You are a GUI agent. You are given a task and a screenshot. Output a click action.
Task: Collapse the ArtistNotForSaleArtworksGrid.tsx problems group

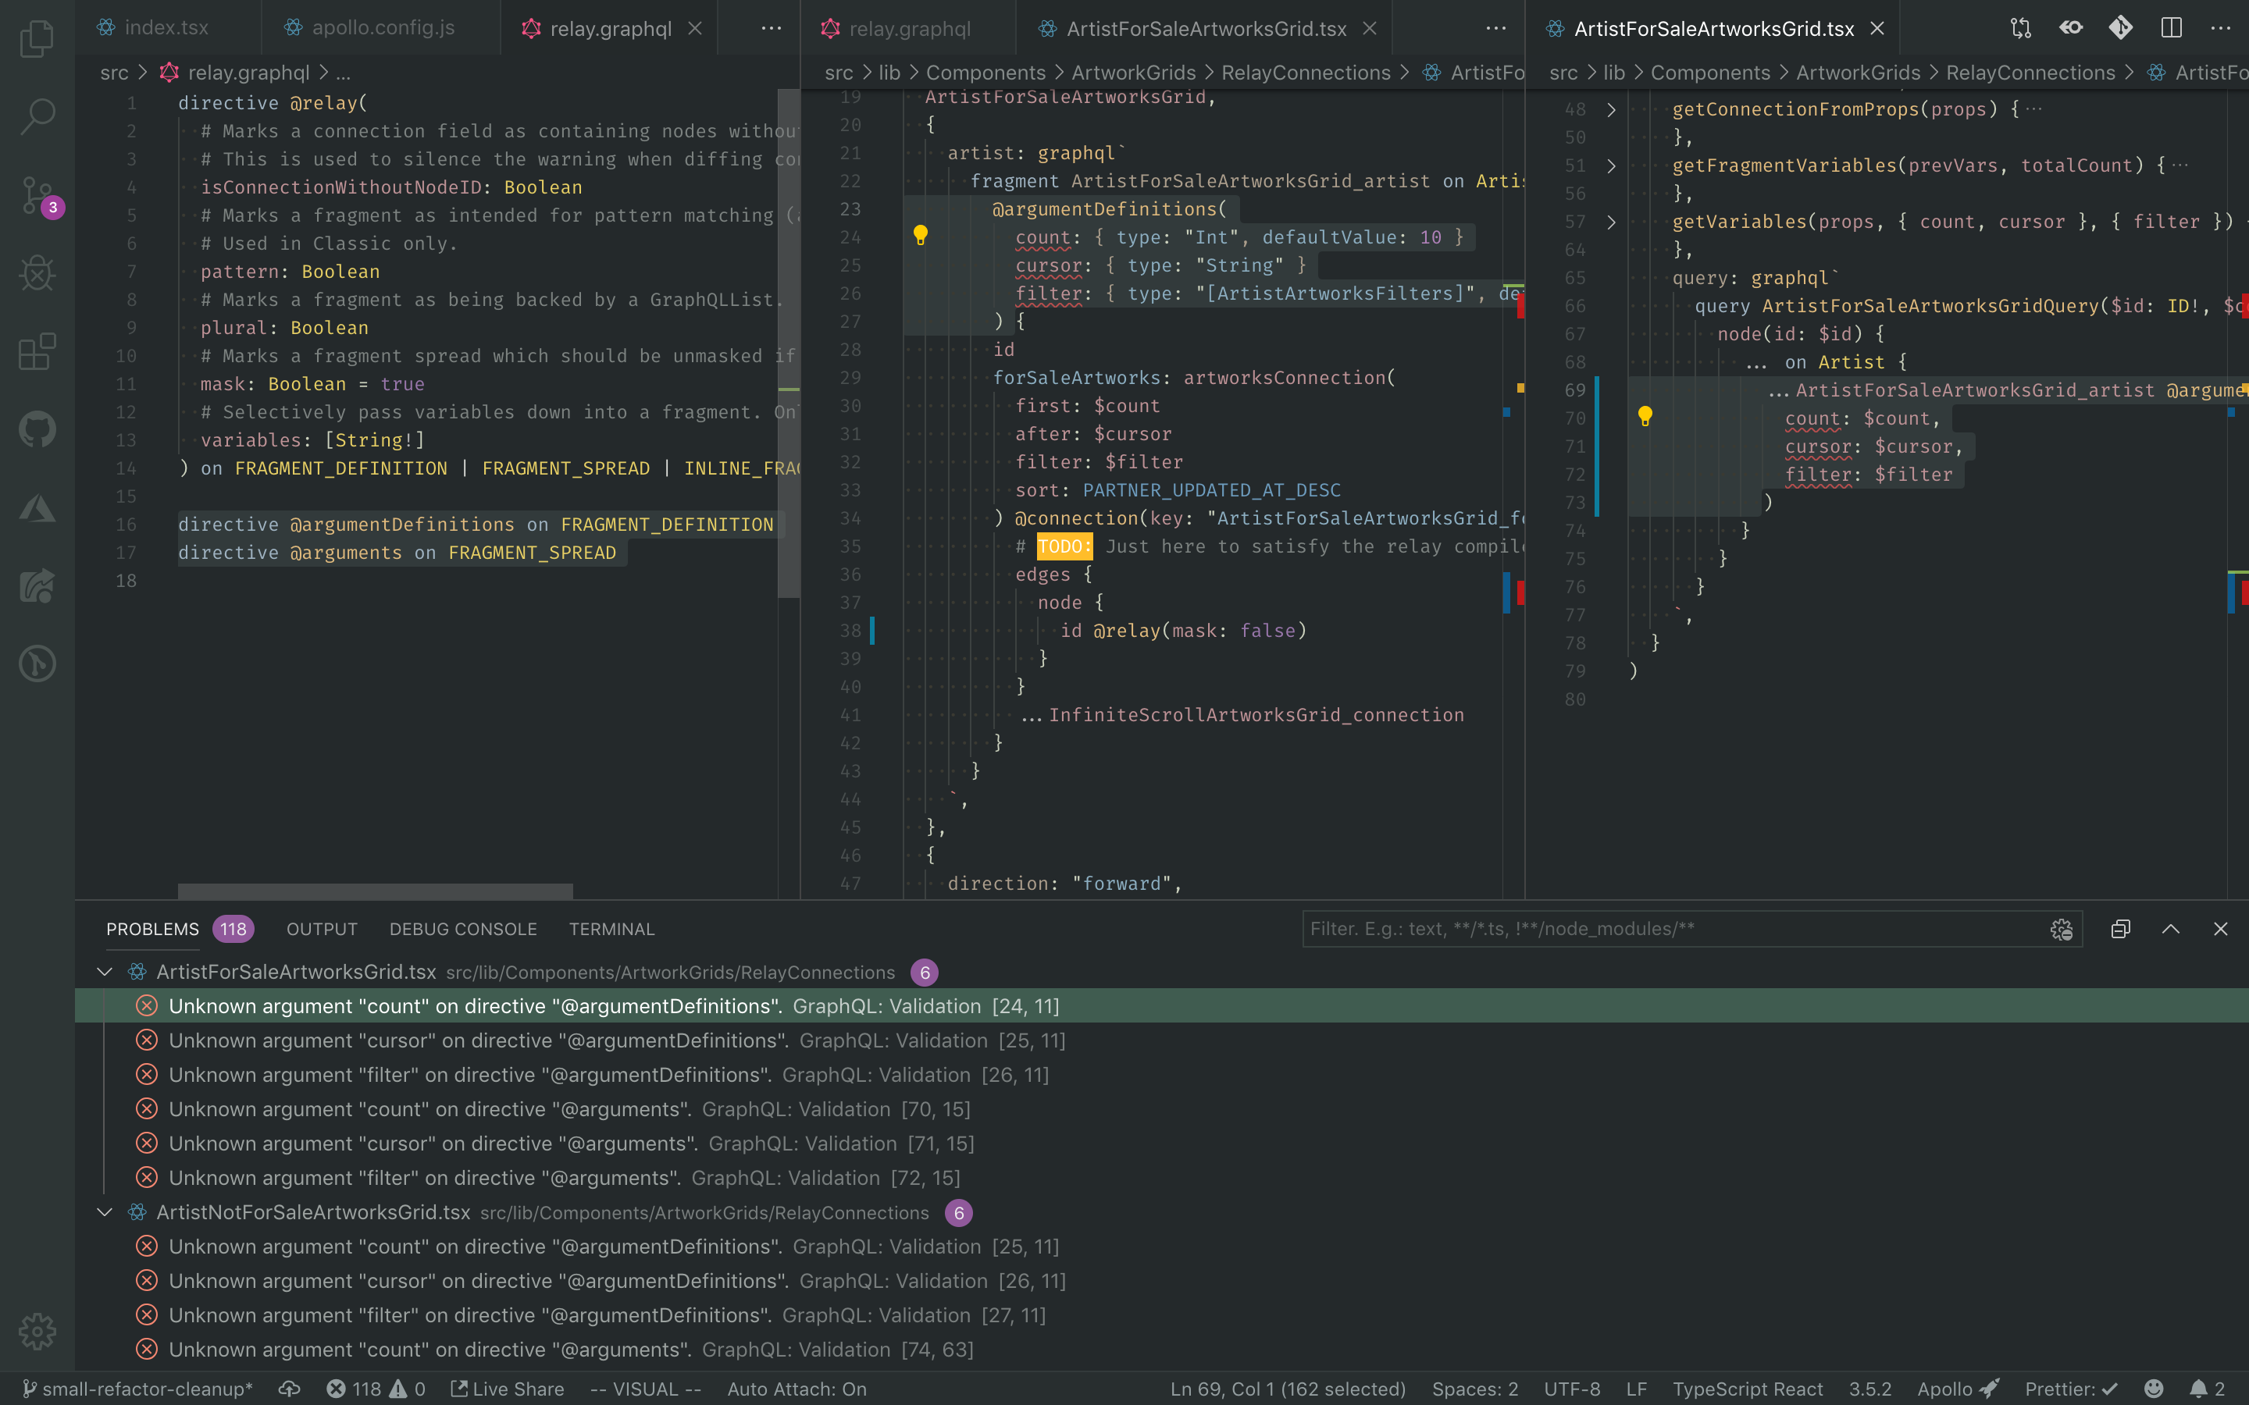pyautogui.click(x=105, y=1213)
